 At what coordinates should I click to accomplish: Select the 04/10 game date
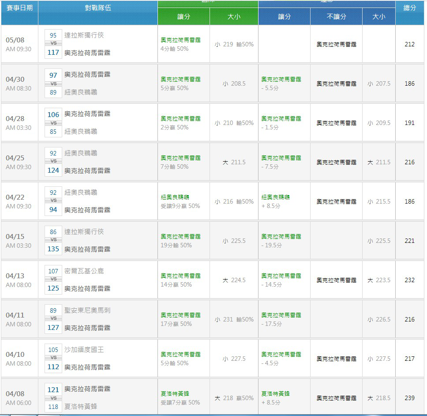[15, 354]
